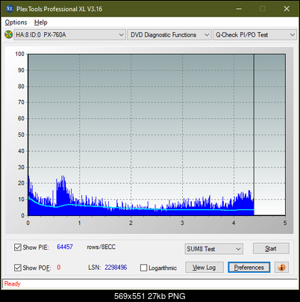Screen dimensions: 300x302
Task: Click the orange info icon button
Action: [281, 268]
